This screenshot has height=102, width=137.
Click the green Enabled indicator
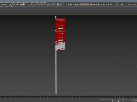[117, 101]
